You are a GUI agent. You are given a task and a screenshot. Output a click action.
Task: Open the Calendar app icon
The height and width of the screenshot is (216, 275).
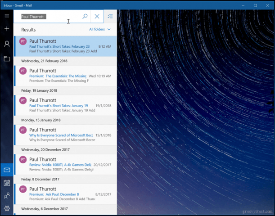pyautogui.click(x=7, y=183)
